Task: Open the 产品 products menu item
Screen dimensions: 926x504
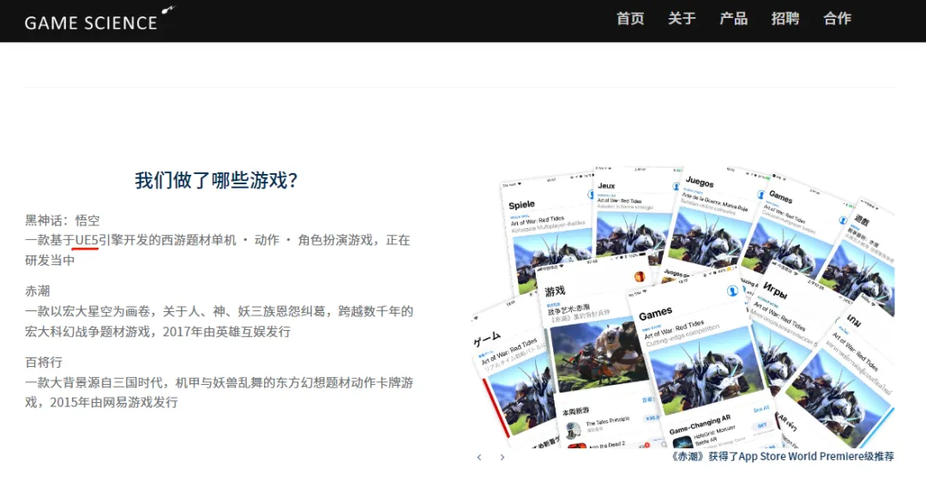Action: click(733, 19)
